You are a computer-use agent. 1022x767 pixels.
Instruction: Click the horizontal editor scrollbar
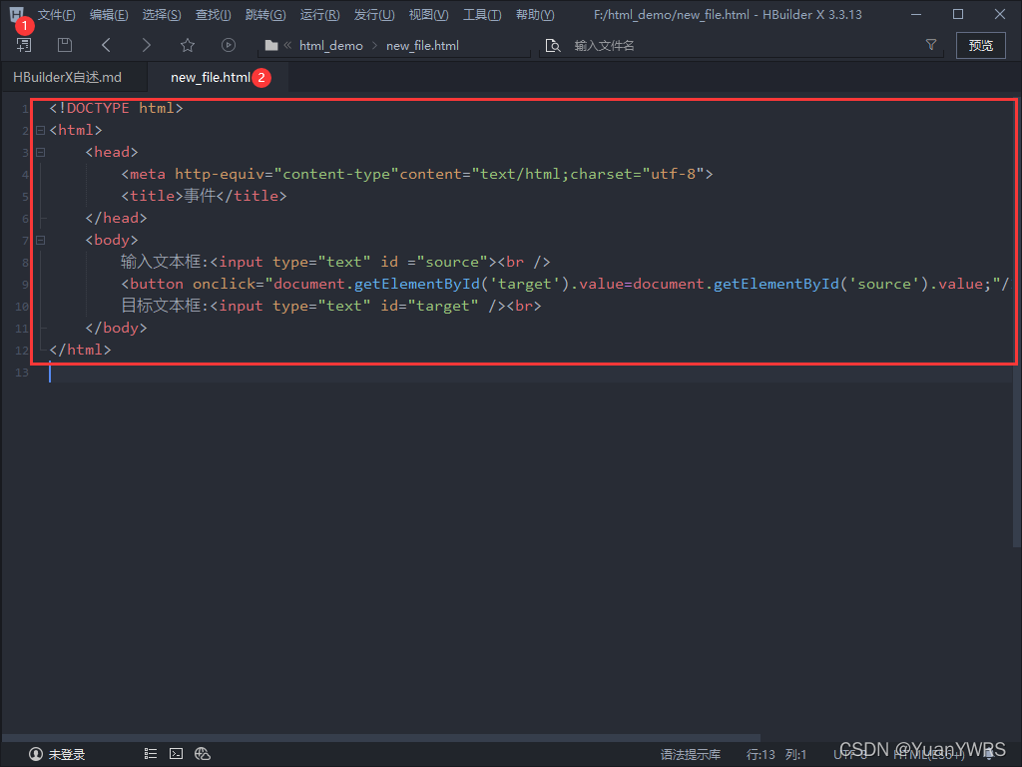(x=381, y=738)
